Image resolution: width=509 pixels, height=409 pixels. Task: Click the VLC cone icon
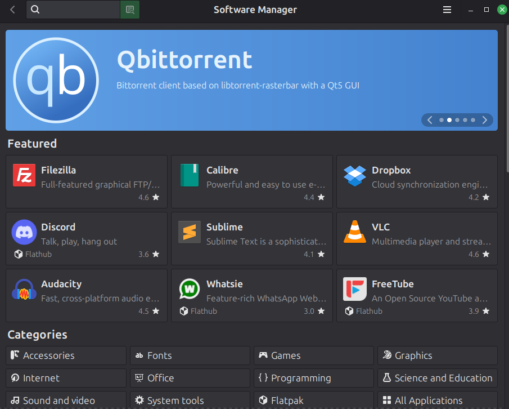355,232
